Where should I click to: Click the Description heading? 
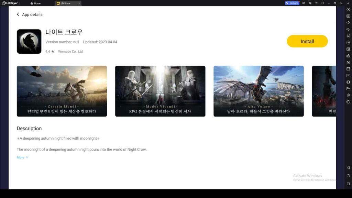click(29, 129)
